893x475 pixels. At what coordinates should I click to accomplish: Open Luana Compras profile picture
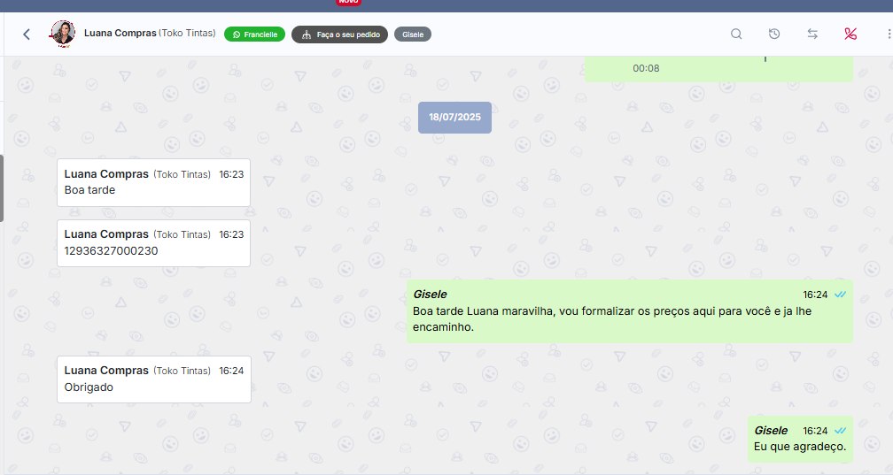tap(62, 34)
